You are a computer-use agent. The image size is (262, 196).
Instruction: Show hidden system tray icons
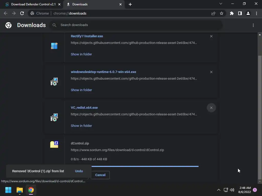pos(219,190)
